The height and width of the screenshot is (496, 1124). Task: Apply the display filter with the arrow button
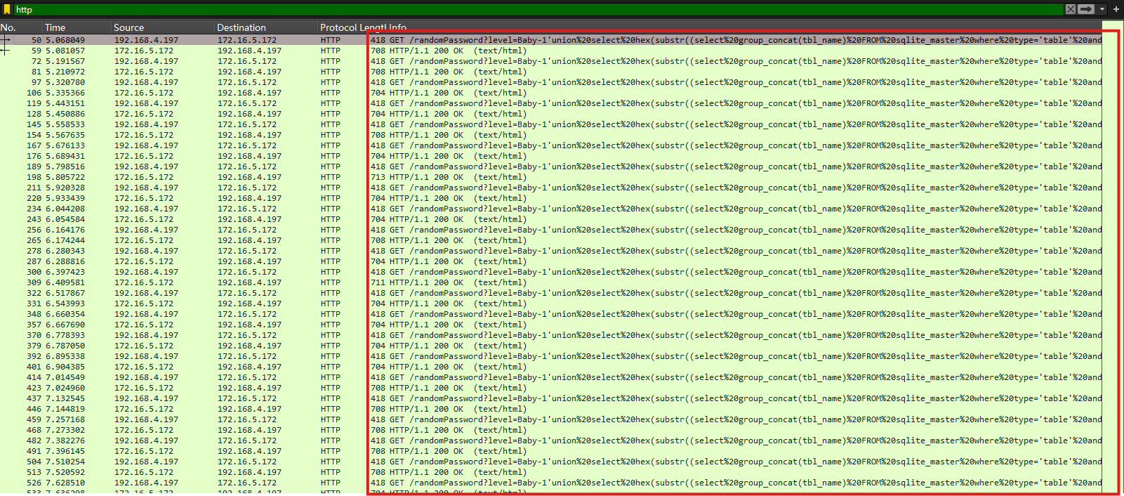1086,9
